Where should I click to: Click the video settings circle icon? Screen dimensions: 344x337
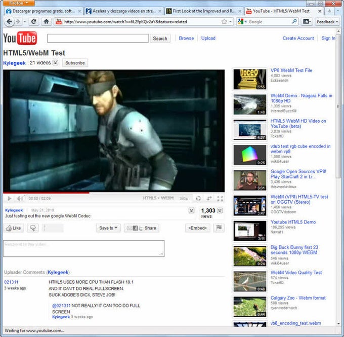point(198,199)
